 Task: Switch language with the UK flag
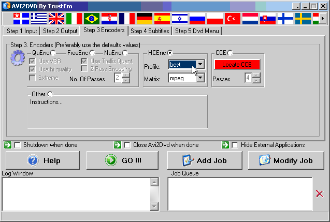(56, 19)
